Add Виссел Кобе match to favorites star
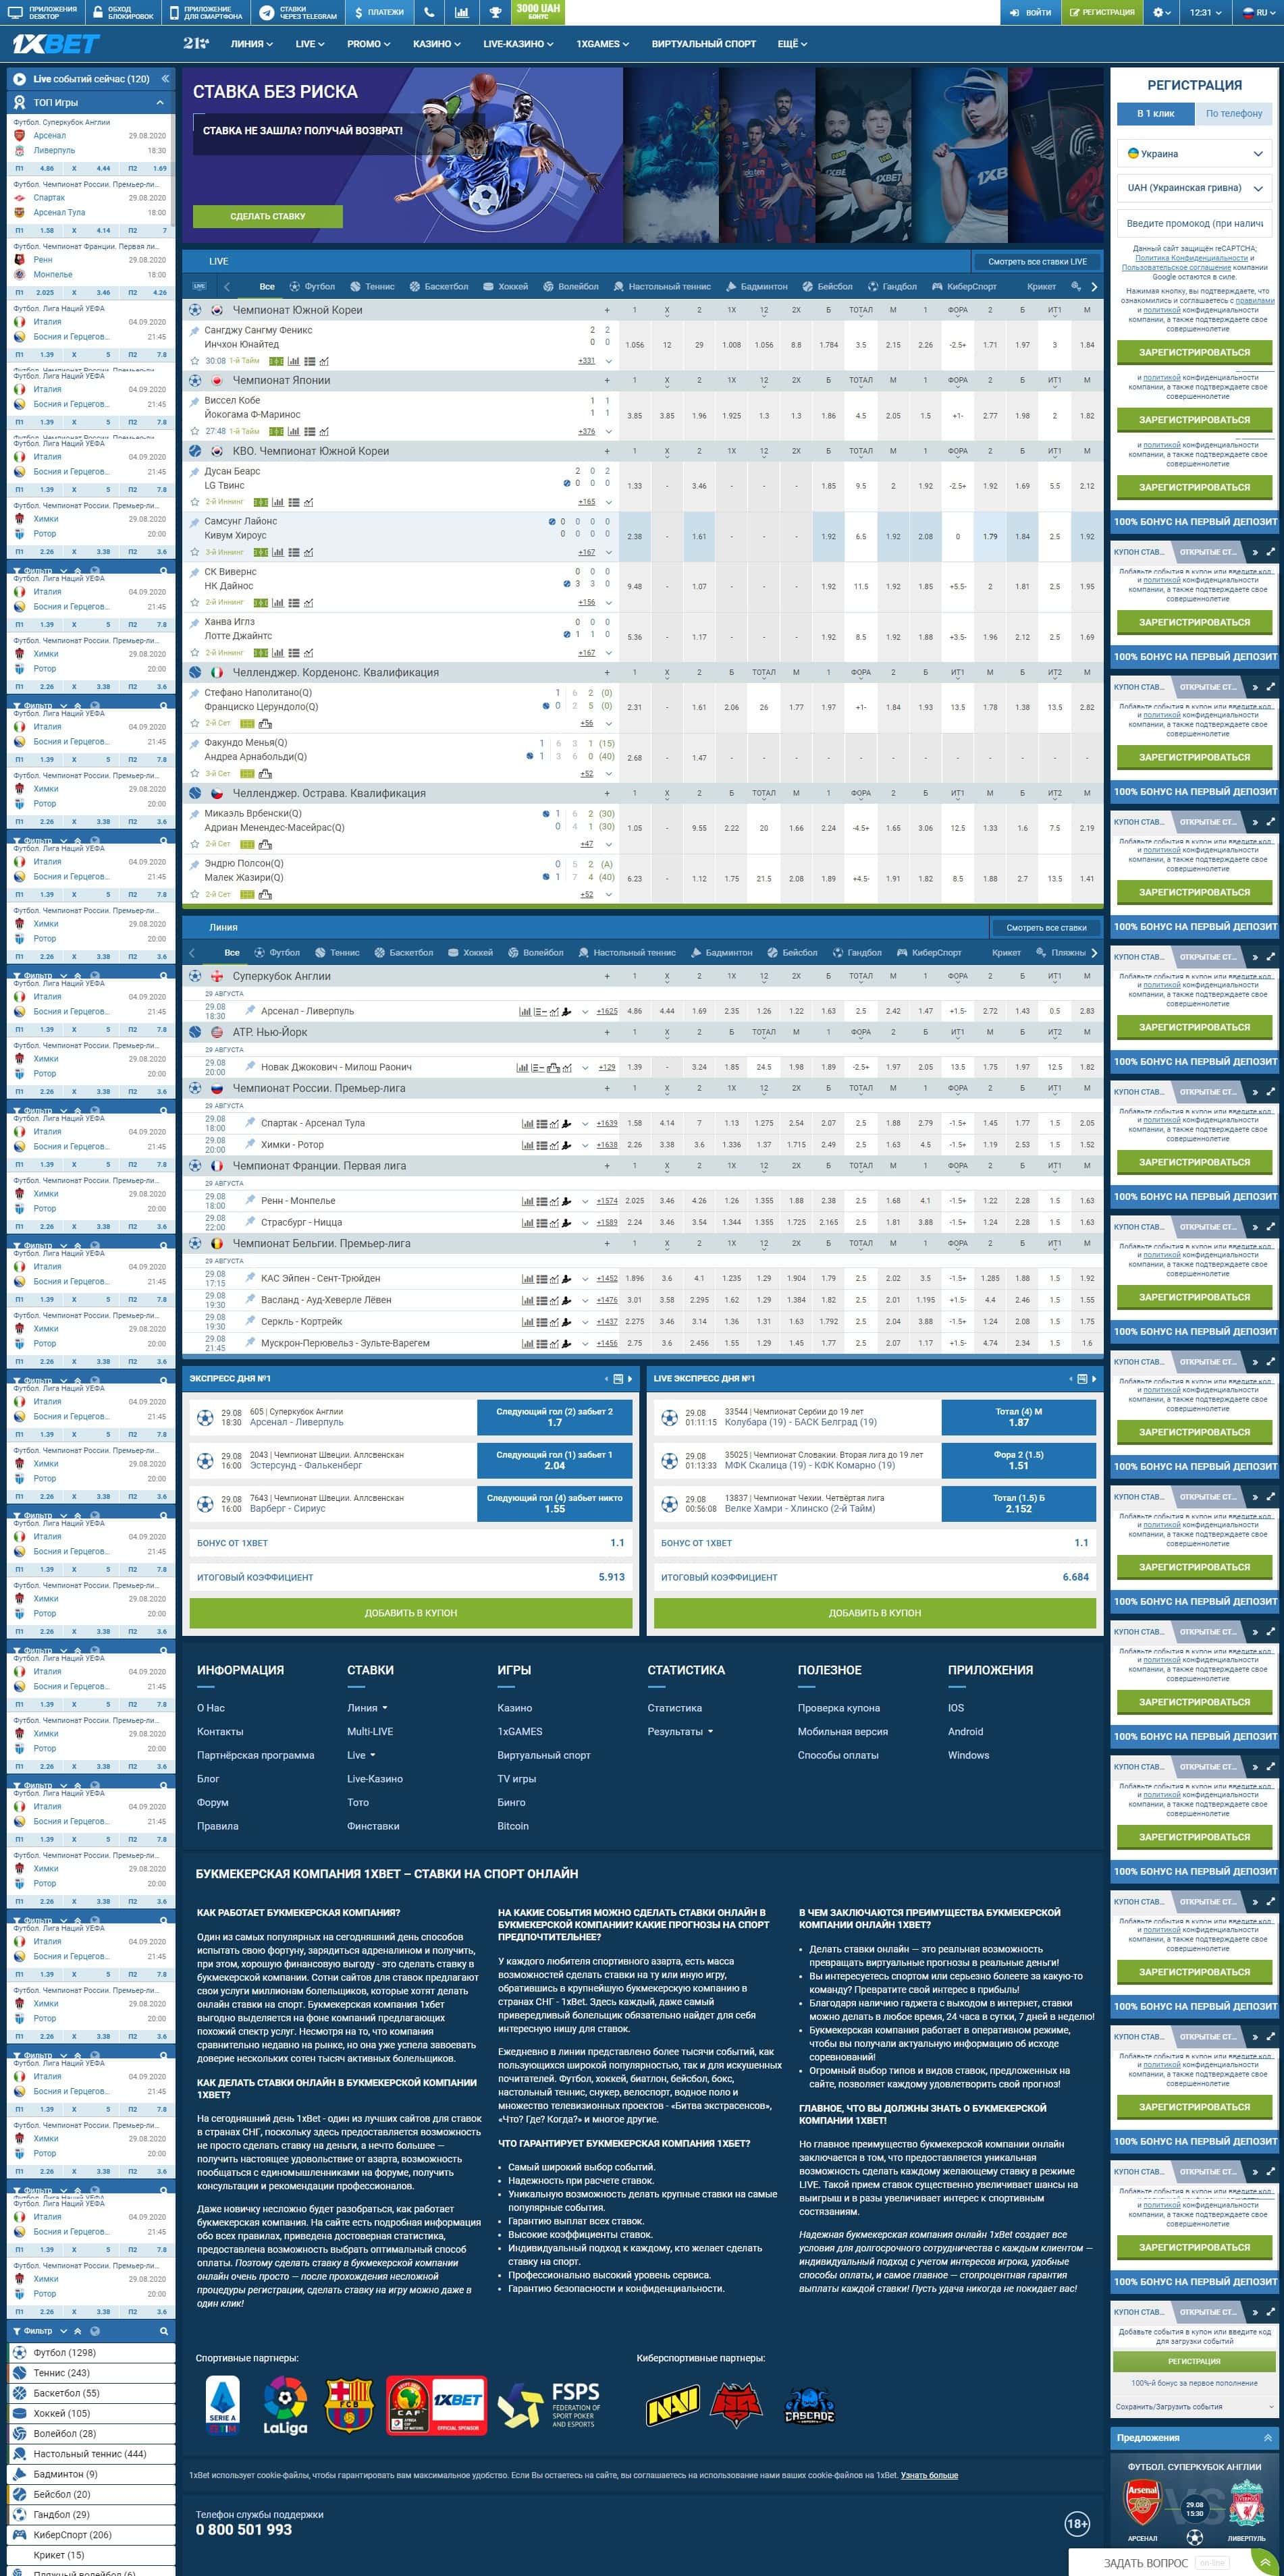The height and width of the screenshot is (2576, 1284). pyautogui.click(x=195, y=432)
